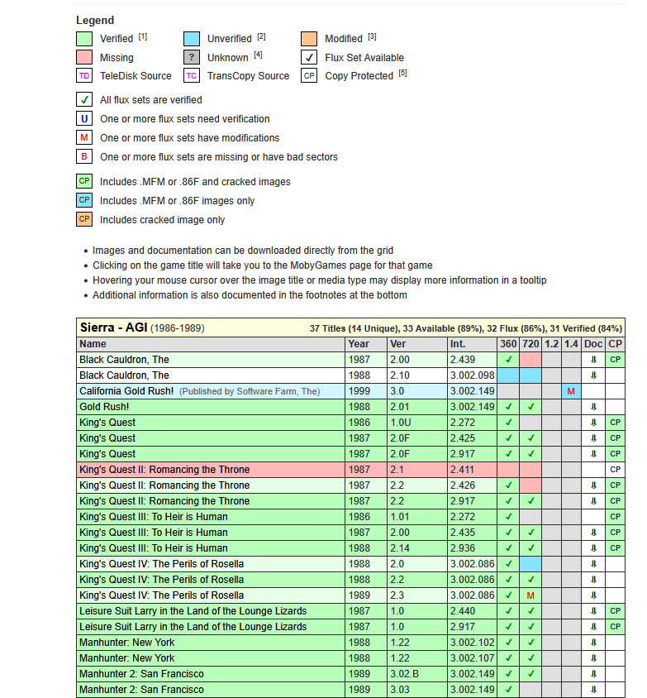Click the orange M in King's Quest IV 2.3 row
The width and height of the screenshot is (647, 698).
coord(530,595)
